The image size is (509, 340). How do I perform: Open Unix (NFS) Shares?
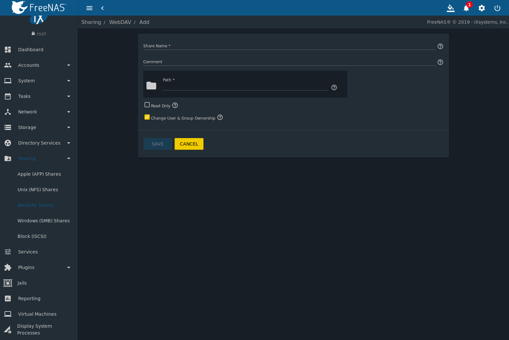38,190
